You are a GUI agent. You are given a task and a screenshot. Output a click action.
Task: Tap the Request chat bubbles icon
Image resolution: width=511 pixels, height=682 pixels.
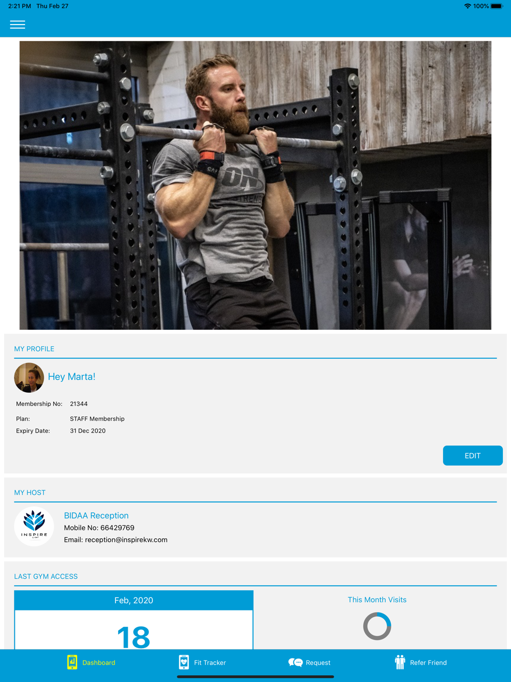[295, 663]
